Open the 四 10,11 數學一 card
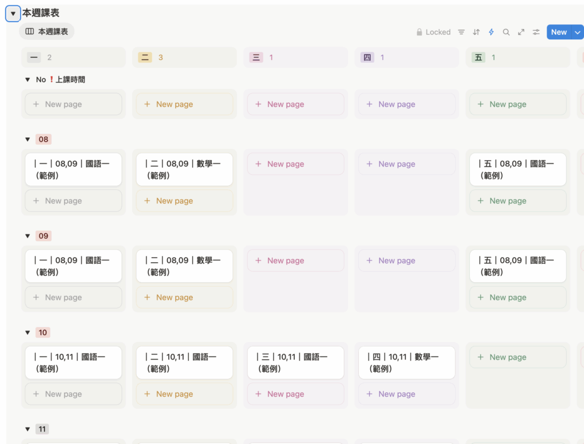 click(407, 362)
